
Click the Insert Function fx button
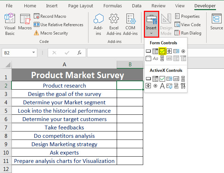79,53
